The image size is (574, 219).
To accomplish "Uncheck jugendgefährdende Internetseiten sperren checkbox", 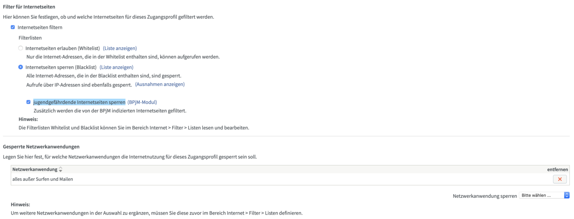I will [28, 102].
